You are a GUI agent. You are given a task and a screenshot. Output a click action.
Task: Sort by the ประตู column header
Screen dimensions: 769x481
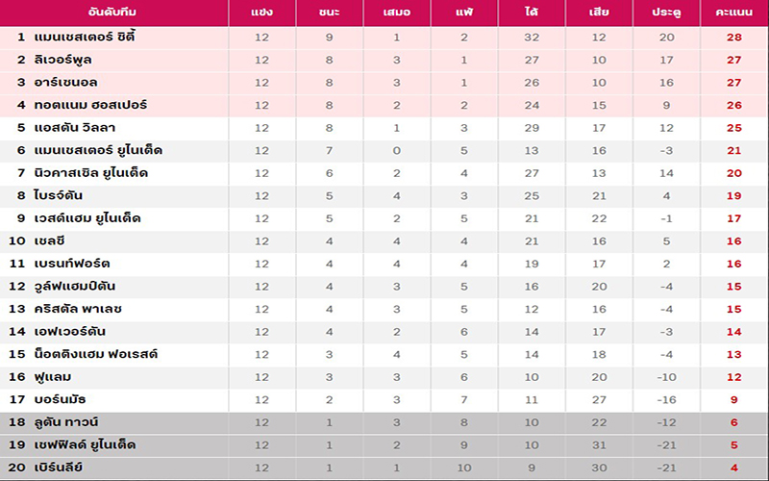[x=665, y=13]
